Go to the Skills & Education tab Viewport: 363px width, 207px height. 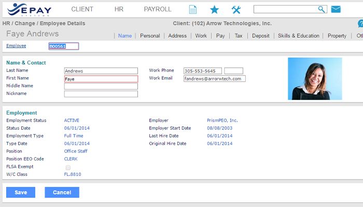coord(298,36)
